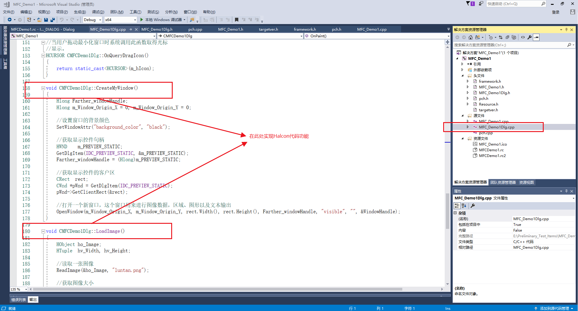Expand the 引用 references node
578x311 pixels.
tap(462, 64)
